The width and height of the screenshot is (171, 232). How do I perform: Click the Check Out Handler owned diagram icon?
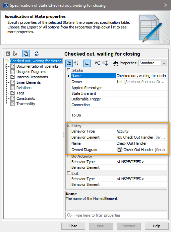(x=120, y=150)
